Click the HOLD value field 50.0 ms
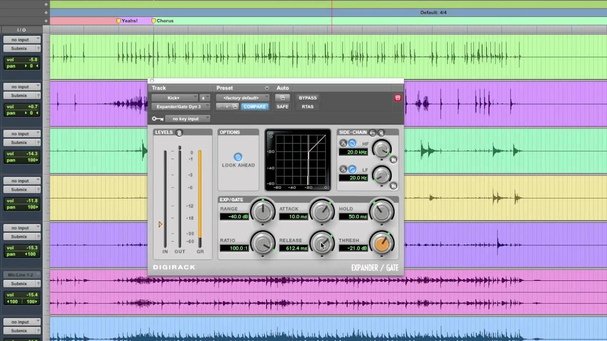607x341 pixels. [x=353, y=216]
